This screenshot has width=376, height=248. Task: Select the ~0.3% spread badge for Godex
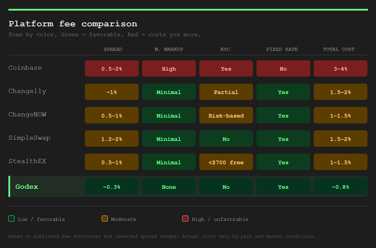112,187
